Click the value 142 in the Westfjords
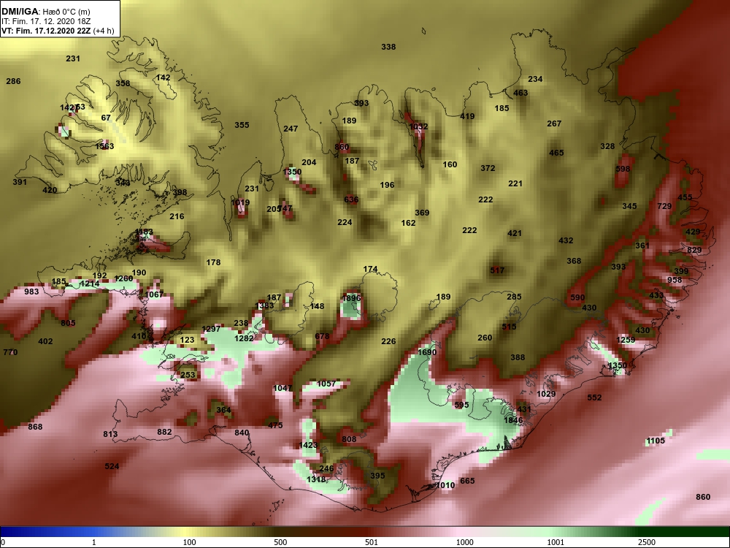The height and width of the screenshot is (548, 730). coord(163,77)
